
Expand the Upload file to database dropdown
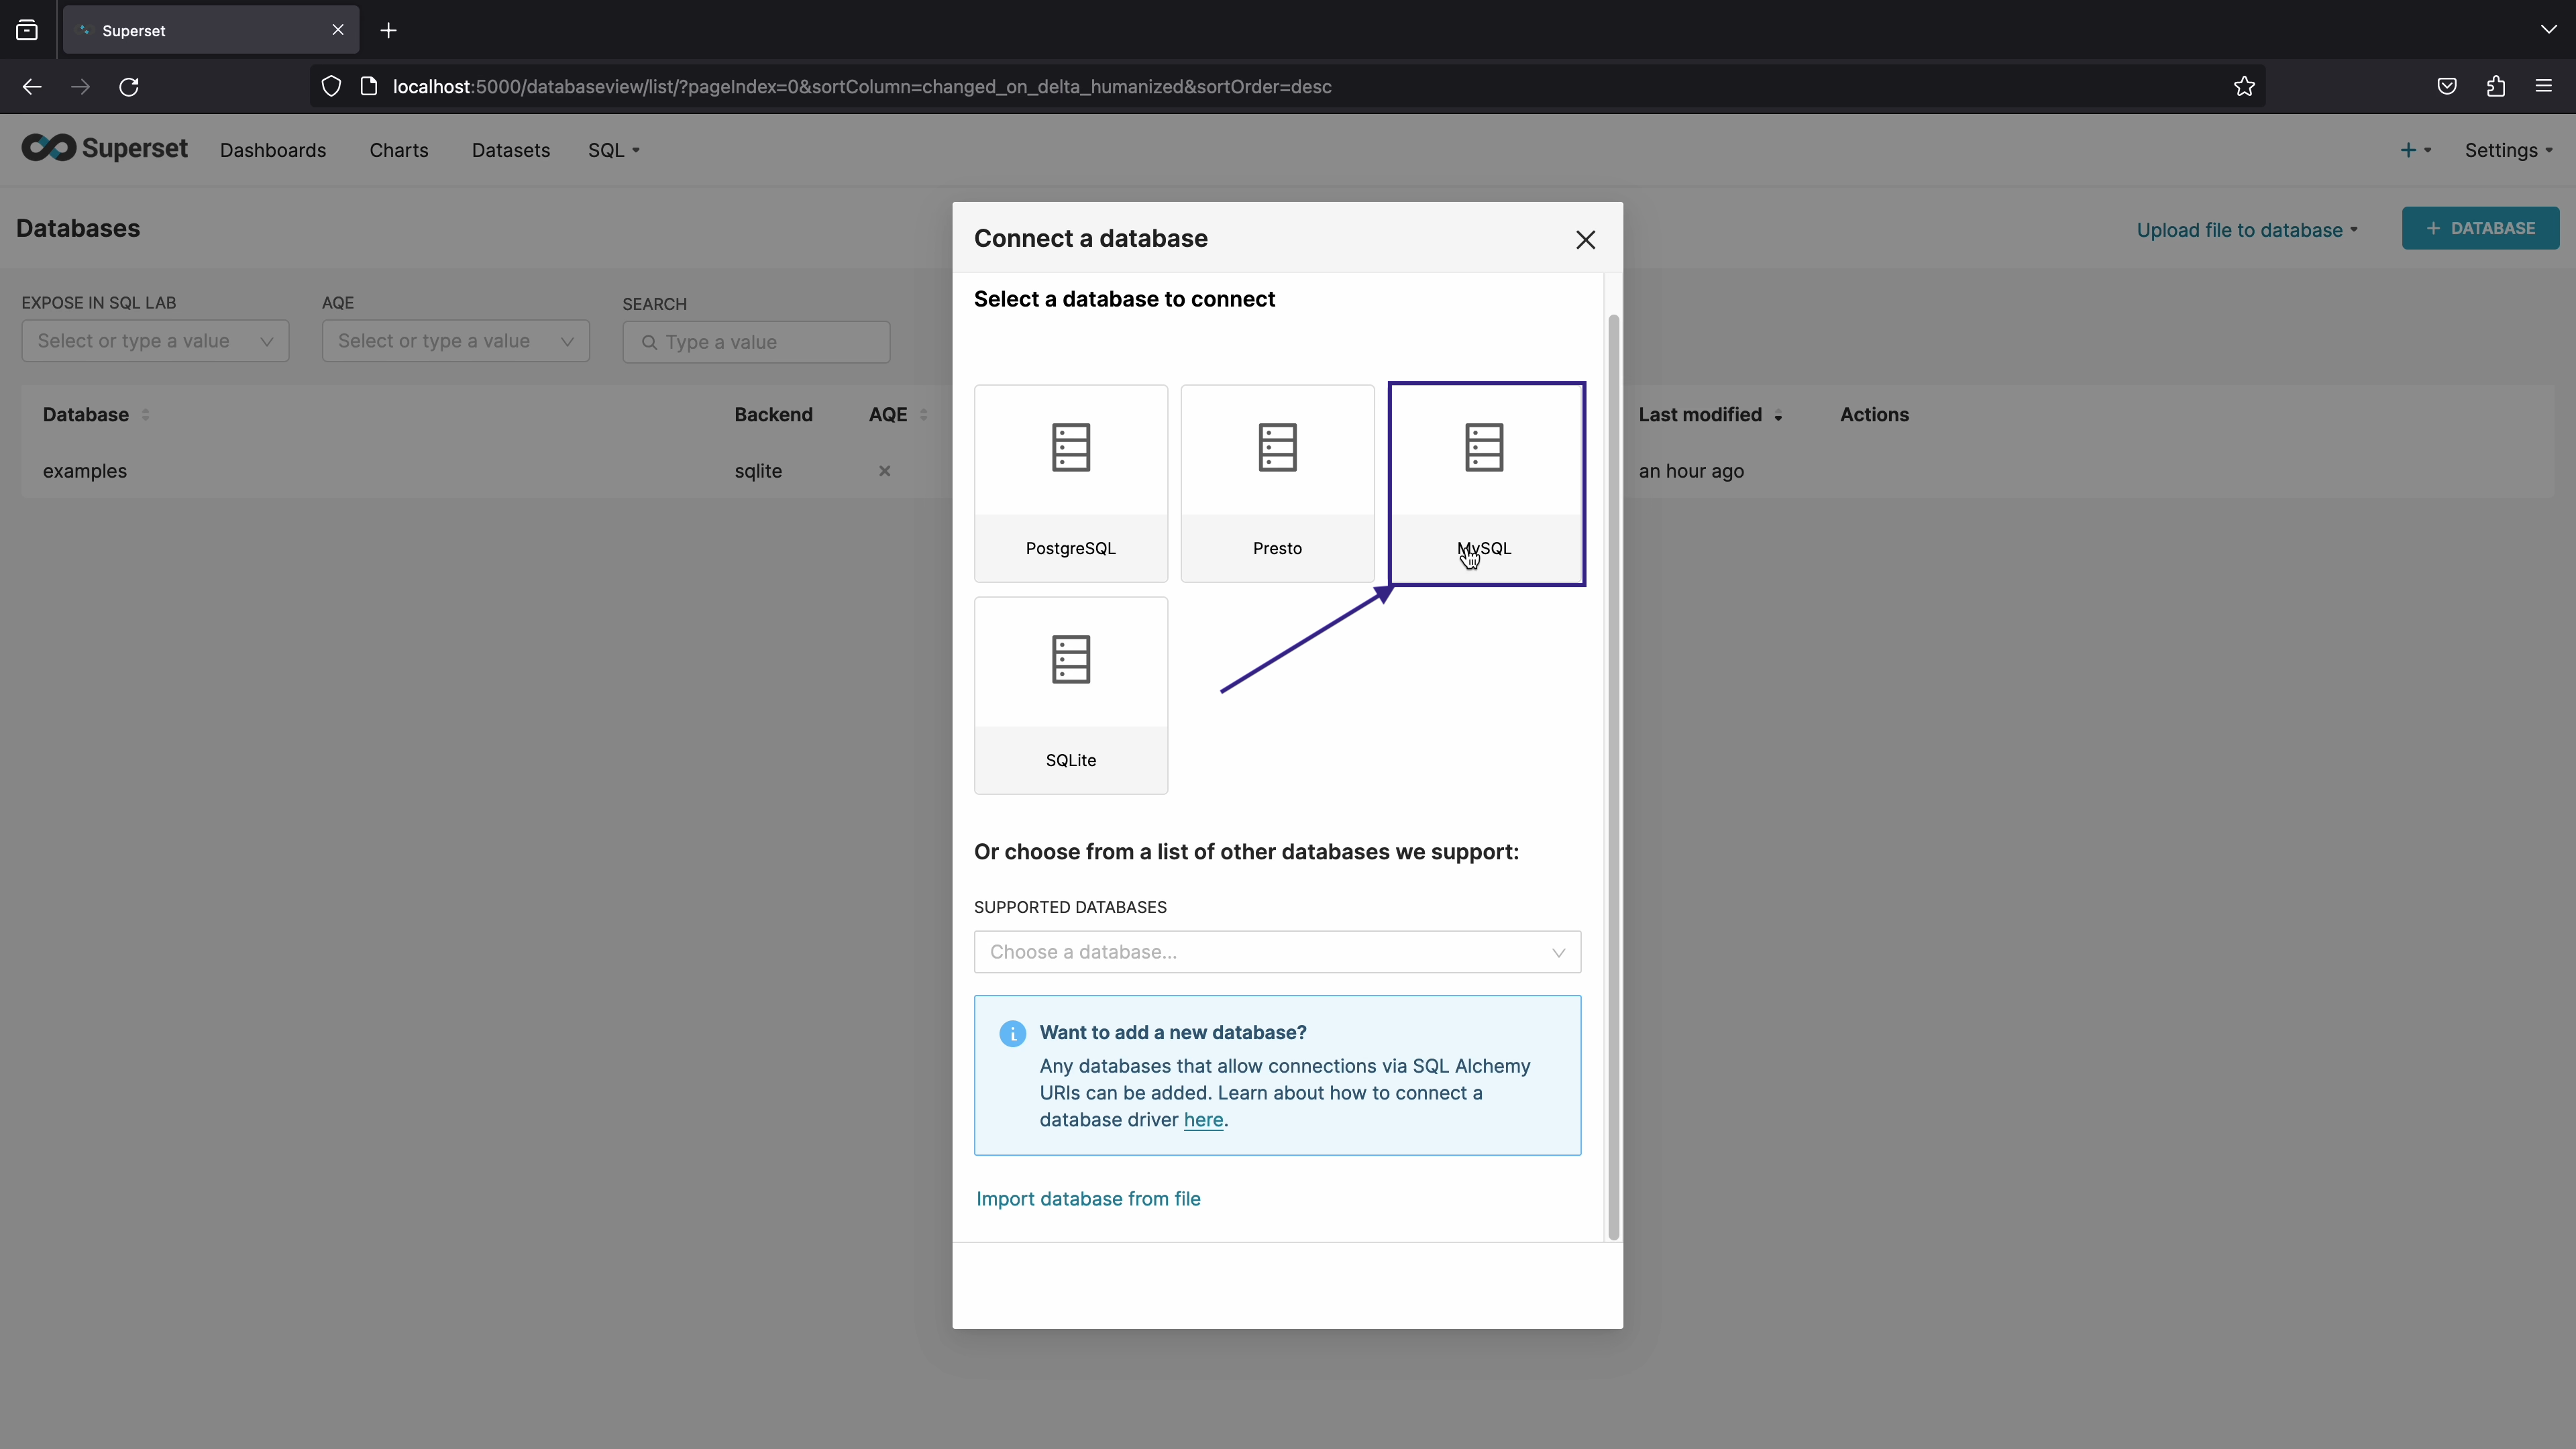click(x=2246, y=229)
